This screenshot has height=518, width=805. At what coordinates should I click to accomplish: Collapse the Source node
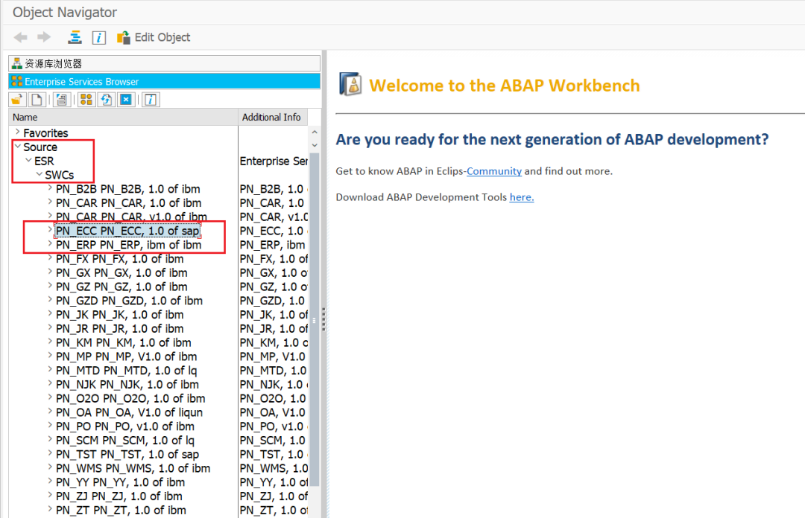click(17, 146)
